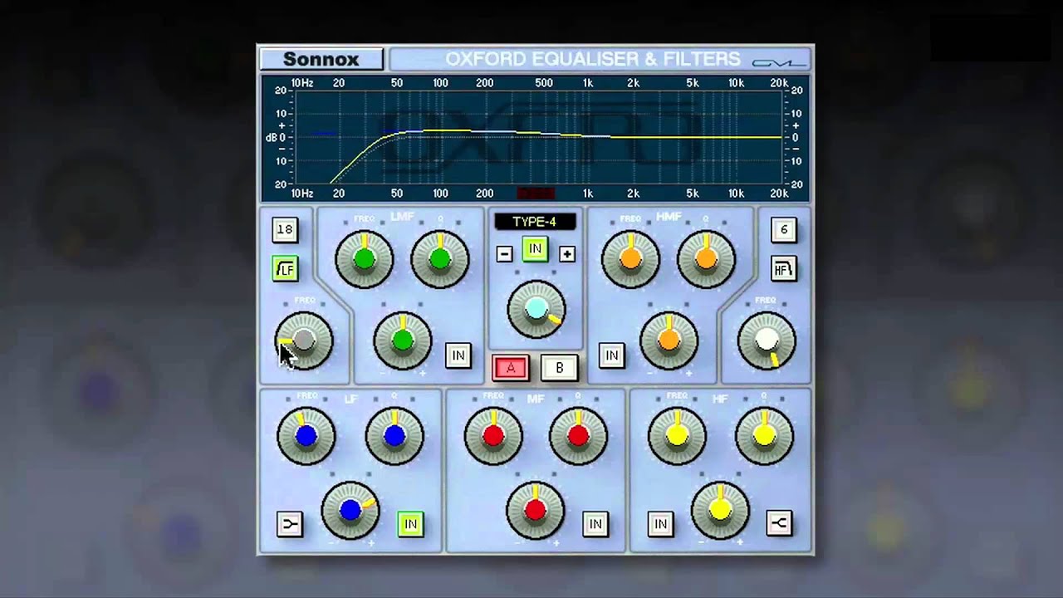Select the red A preset button
The width and height of the screenshot is (1063, 598).
511,368
